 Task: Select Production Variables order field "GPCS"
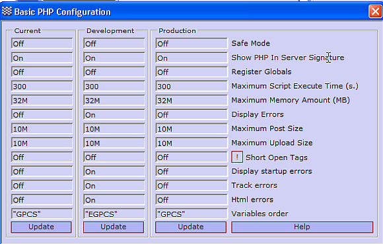tap(191, 214)
